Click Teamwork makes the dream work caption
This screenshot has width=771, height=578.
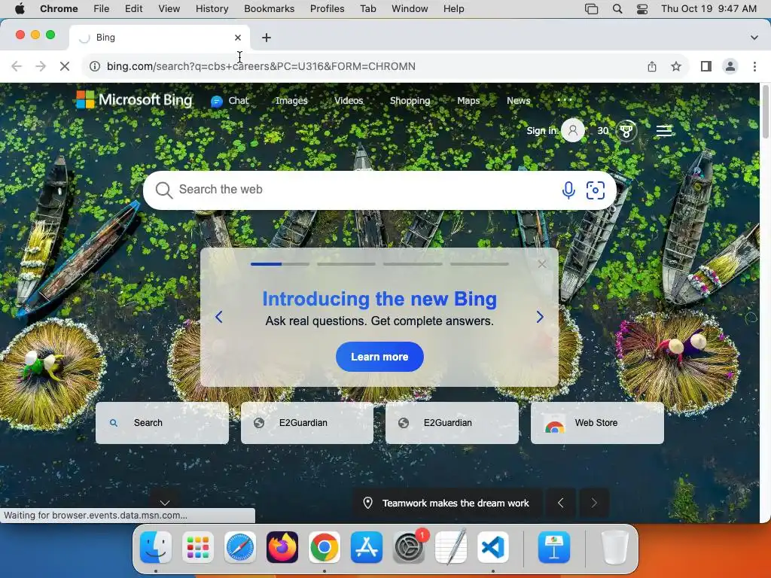tap(456, 503)
